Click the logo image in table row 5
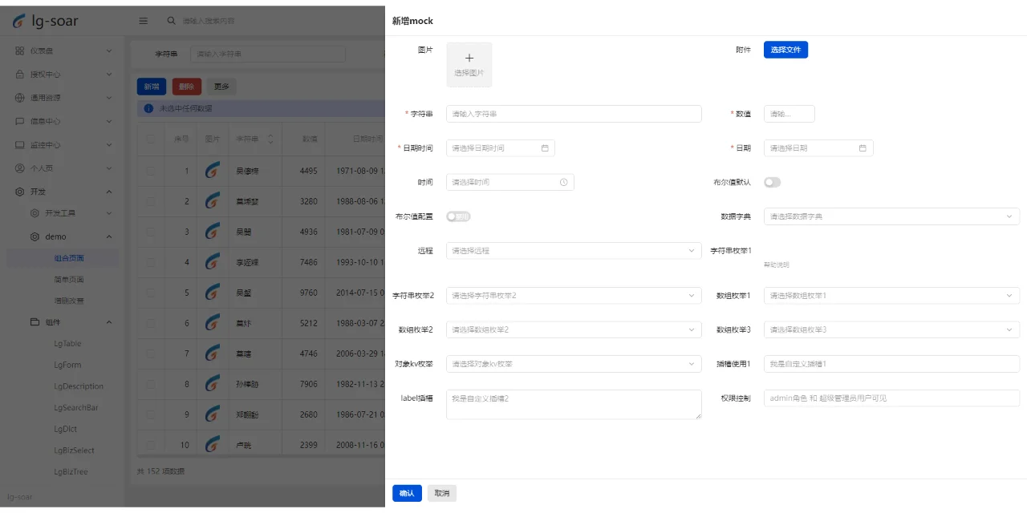 213,293
